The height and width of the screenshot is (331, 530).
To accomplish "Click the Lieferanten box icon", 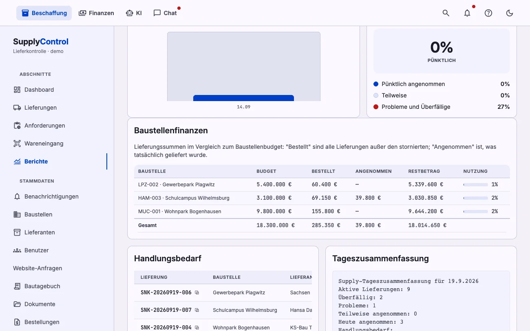I will [17, 232].
